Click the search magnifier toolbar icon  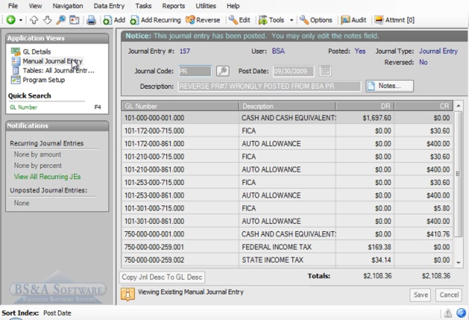[61, 20]
